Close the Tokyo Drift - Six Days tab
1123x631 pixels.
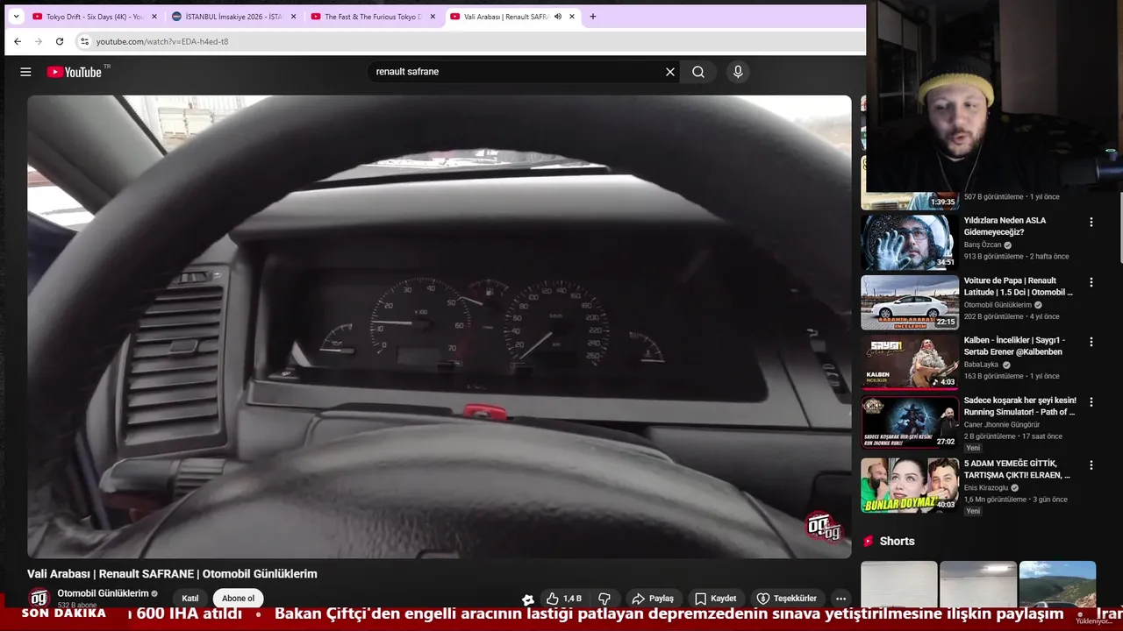(x=154, y=17)
